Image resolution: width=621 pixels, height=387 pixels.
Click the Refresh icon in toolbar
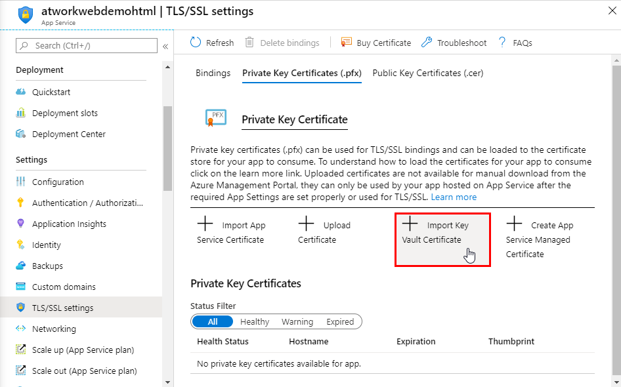(x=196, y=43)
